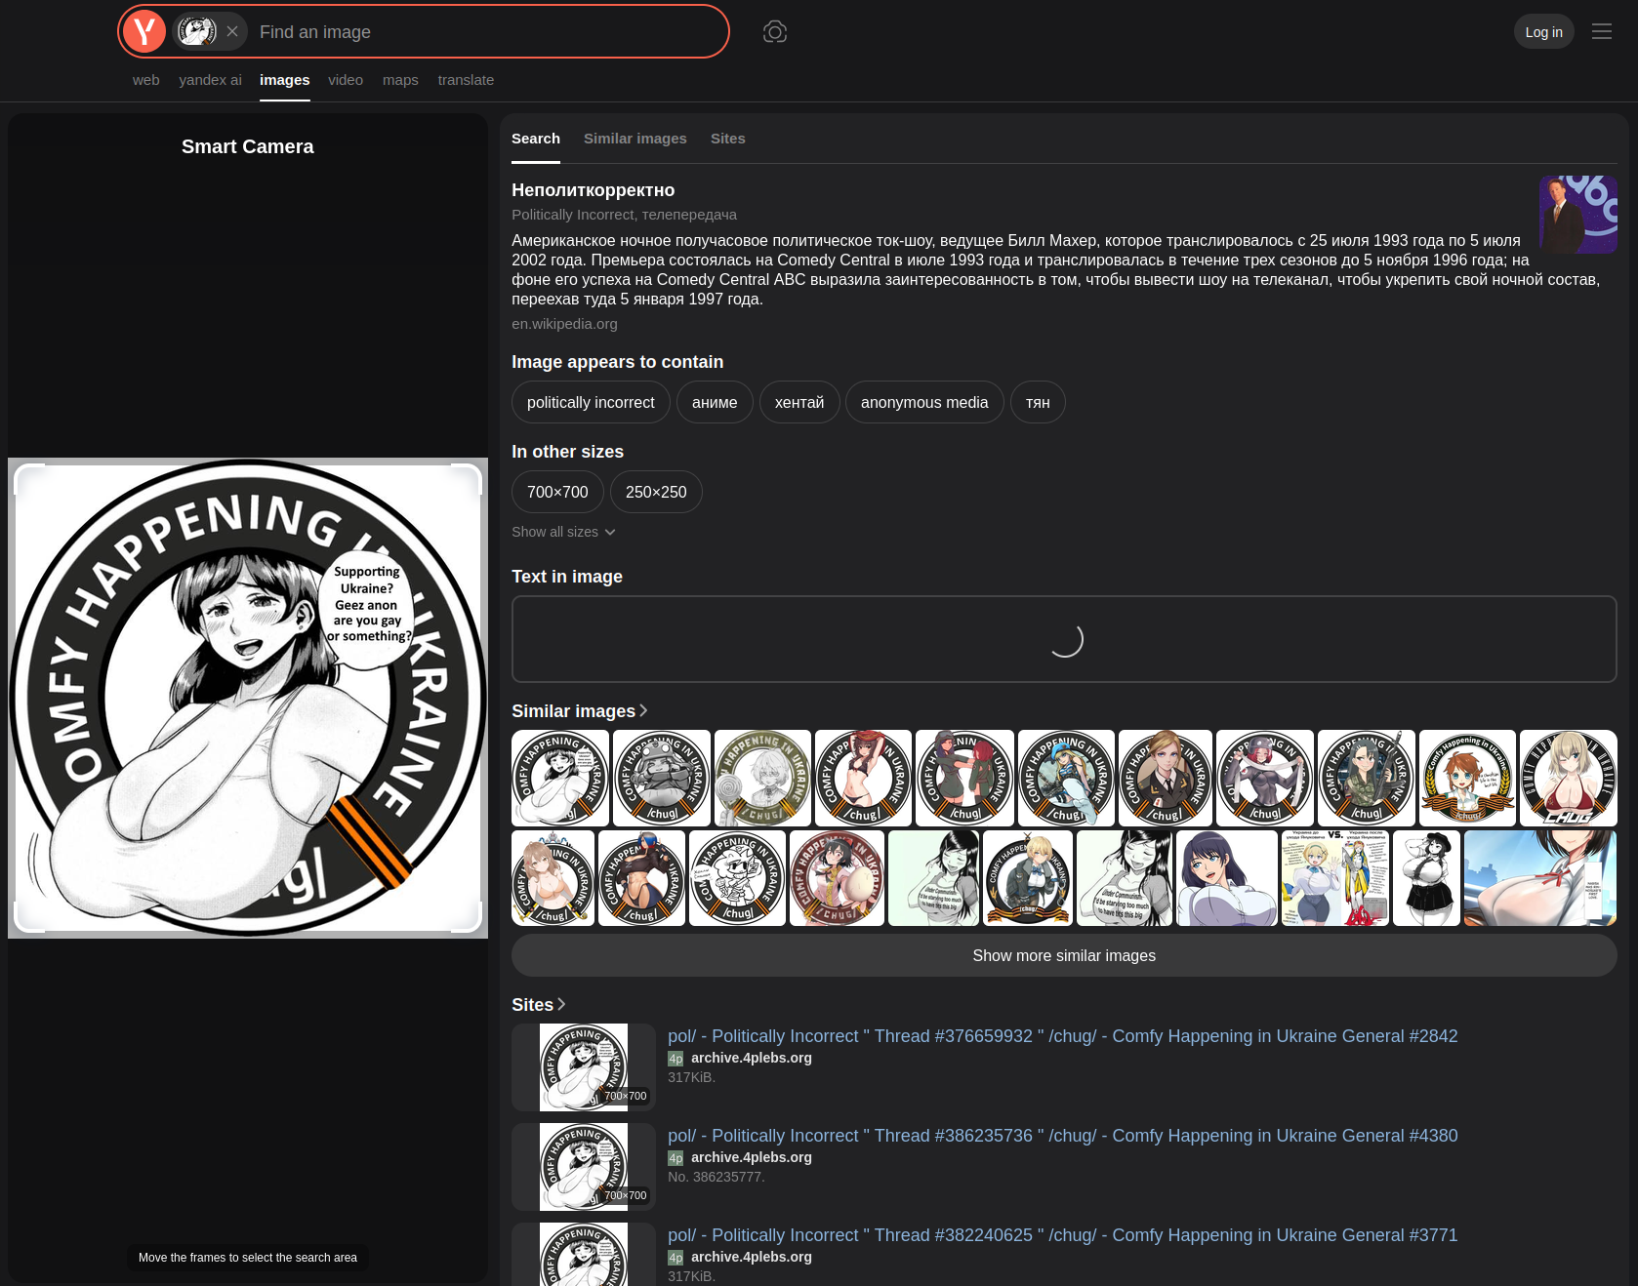This screenshot has height=1286, width=1638.
Task: Open the first similar image in top row
Action: tap(560, 779)
